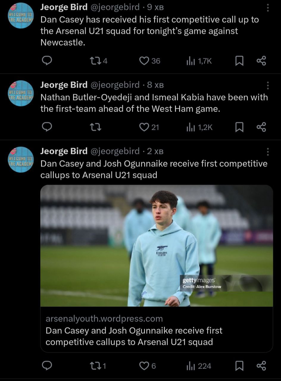Retweet the Dan Casey Newcastle tweet

pos(95,61)
